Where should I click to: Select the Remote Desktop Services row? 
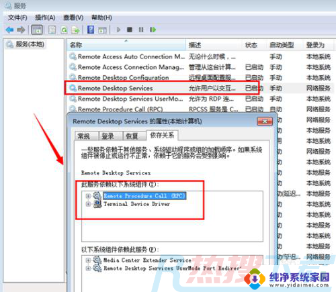pos(201,88)
